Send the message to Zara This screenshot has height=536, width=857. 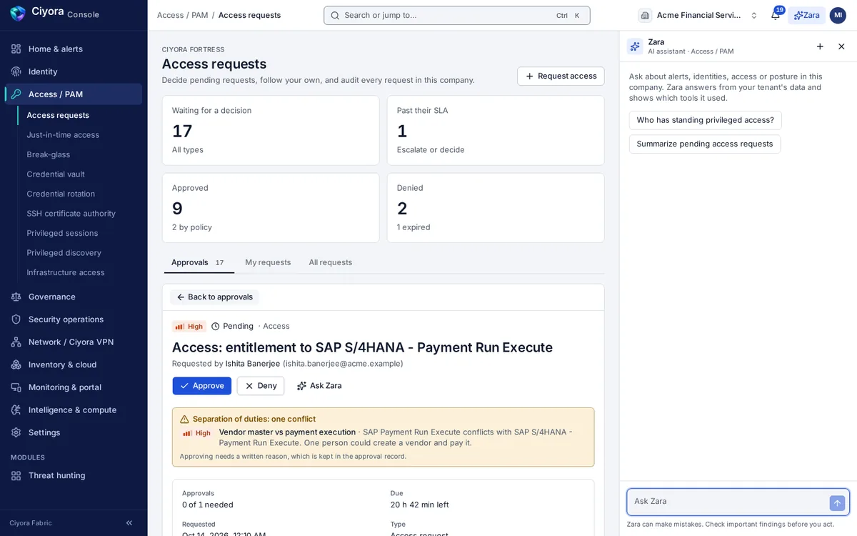click(837, 503)
